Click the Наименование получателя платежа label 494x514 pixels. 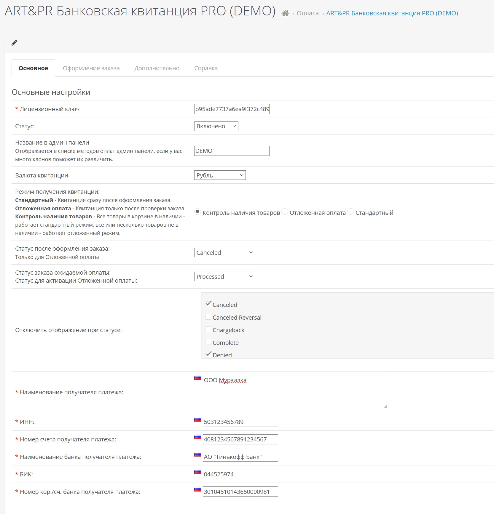(x=71, y=392)
